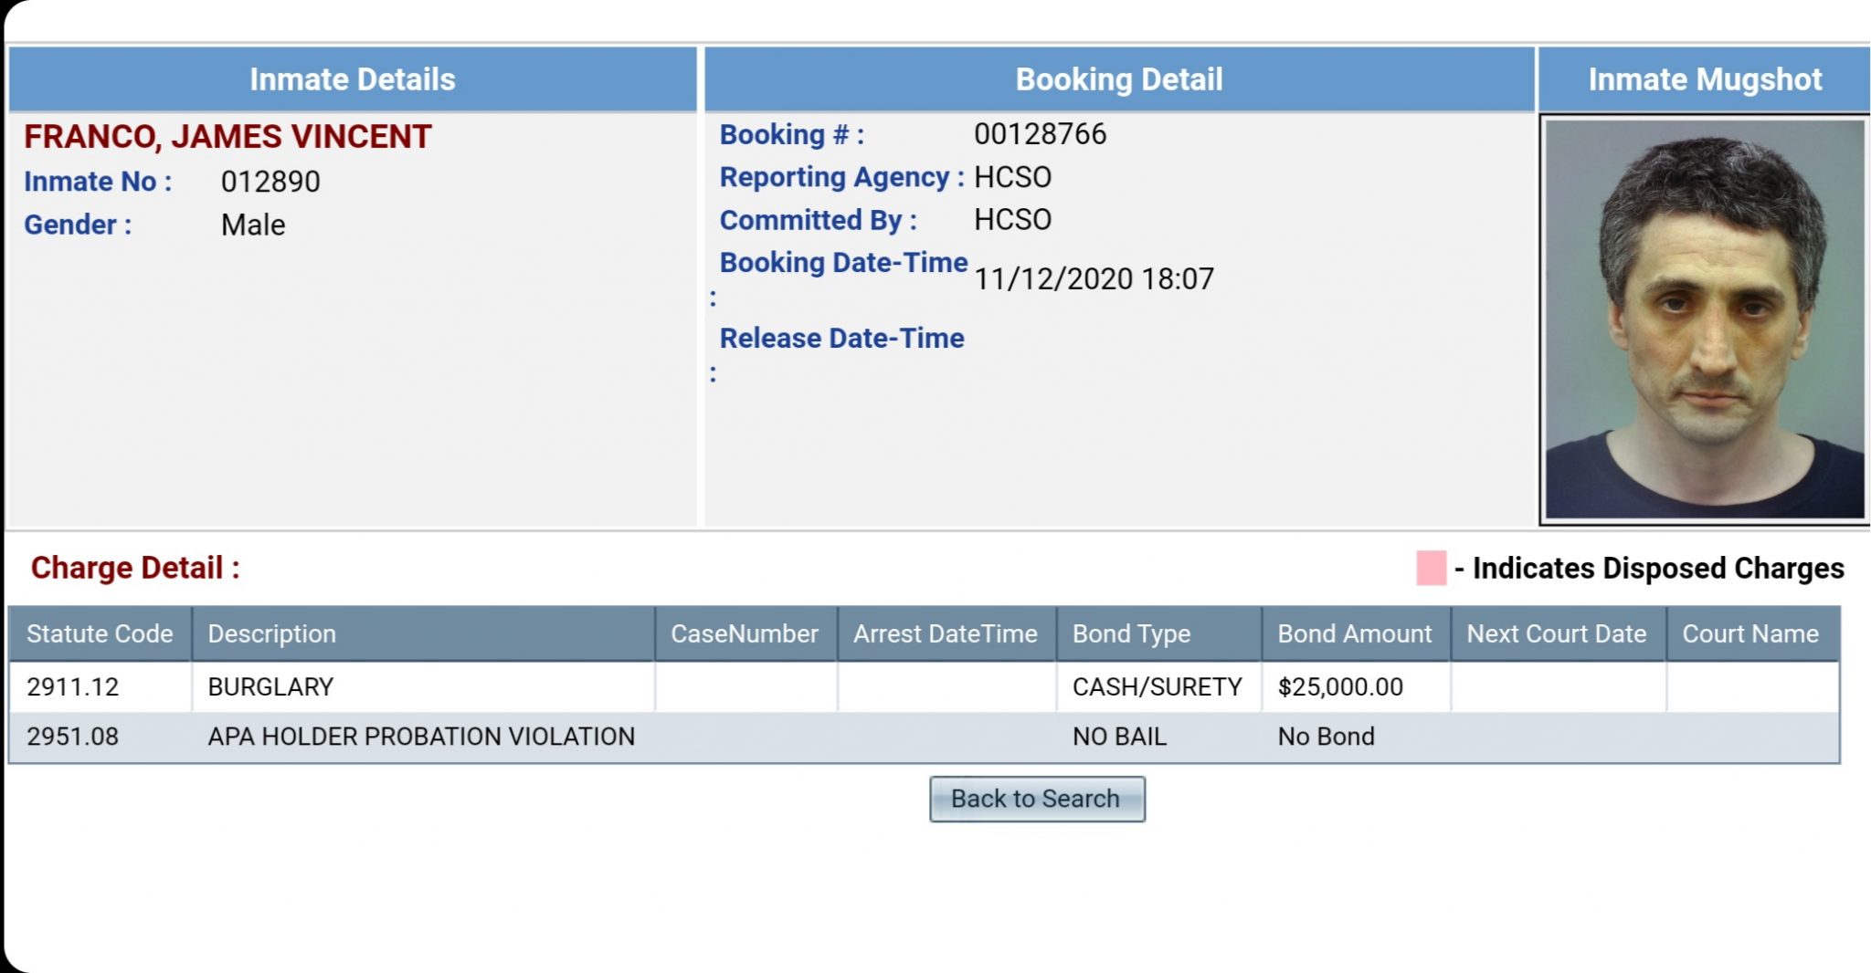Click the Arrest DateTime column header
The width and height of the screenshot is (1871, 973).
[x=945, y=633]
